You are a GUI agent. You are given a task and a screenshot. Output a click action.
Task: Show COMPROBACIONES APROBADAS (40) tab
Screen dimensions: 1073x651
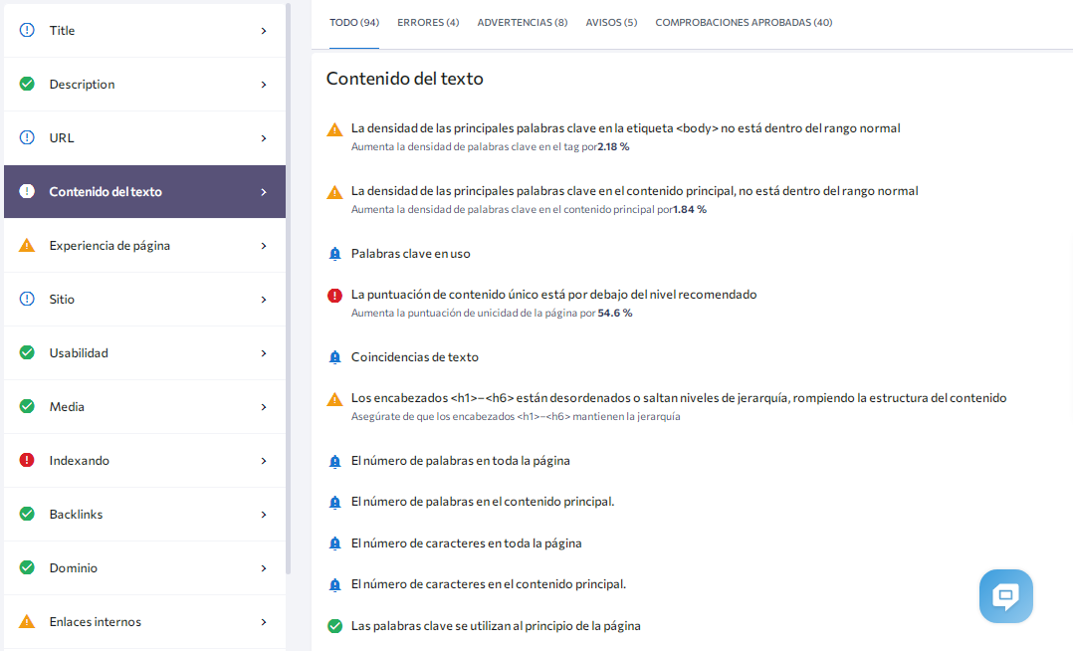coord(744,23)
